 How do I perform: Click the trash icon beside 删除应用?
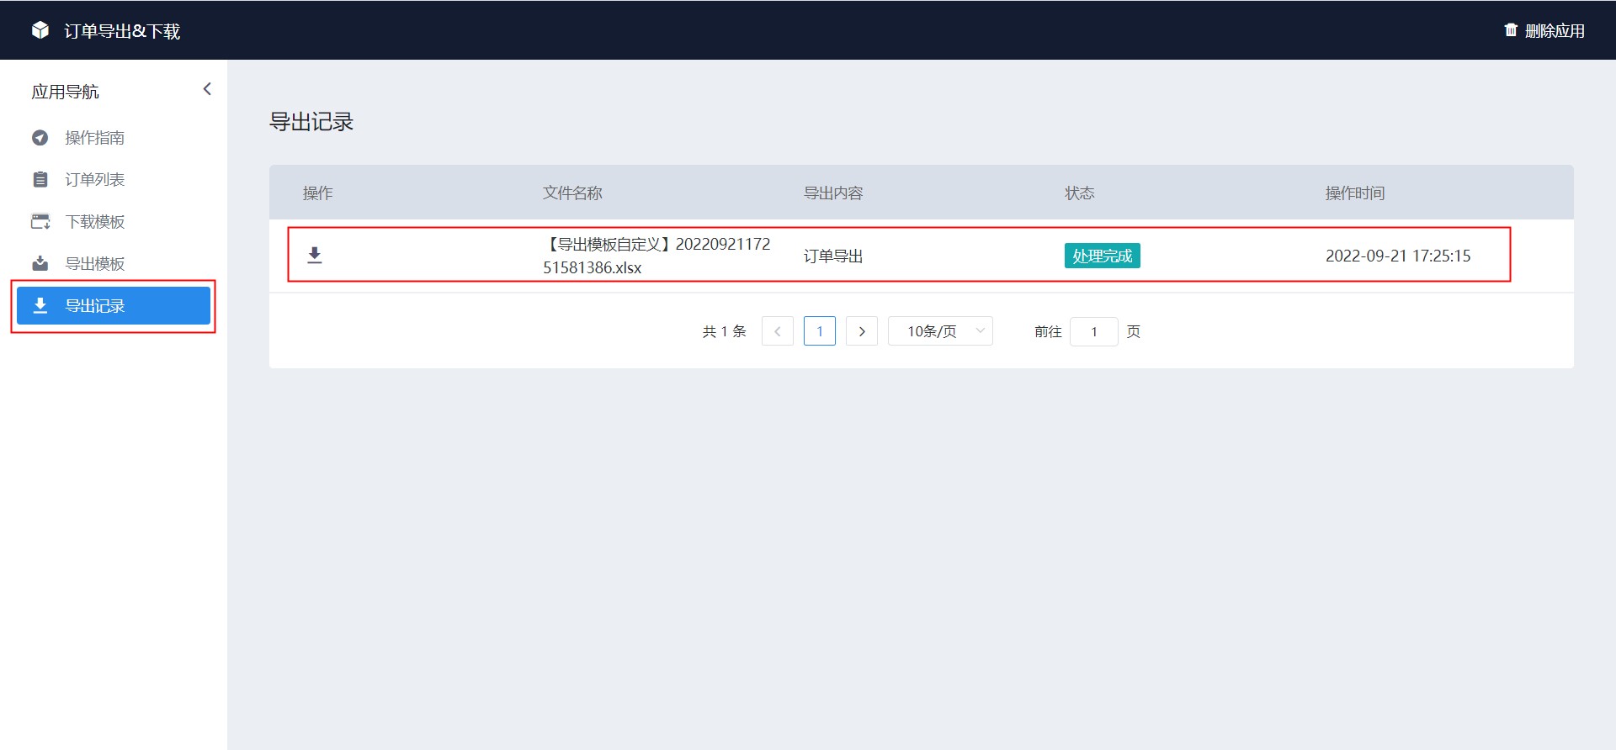(x=1511, y=30)
